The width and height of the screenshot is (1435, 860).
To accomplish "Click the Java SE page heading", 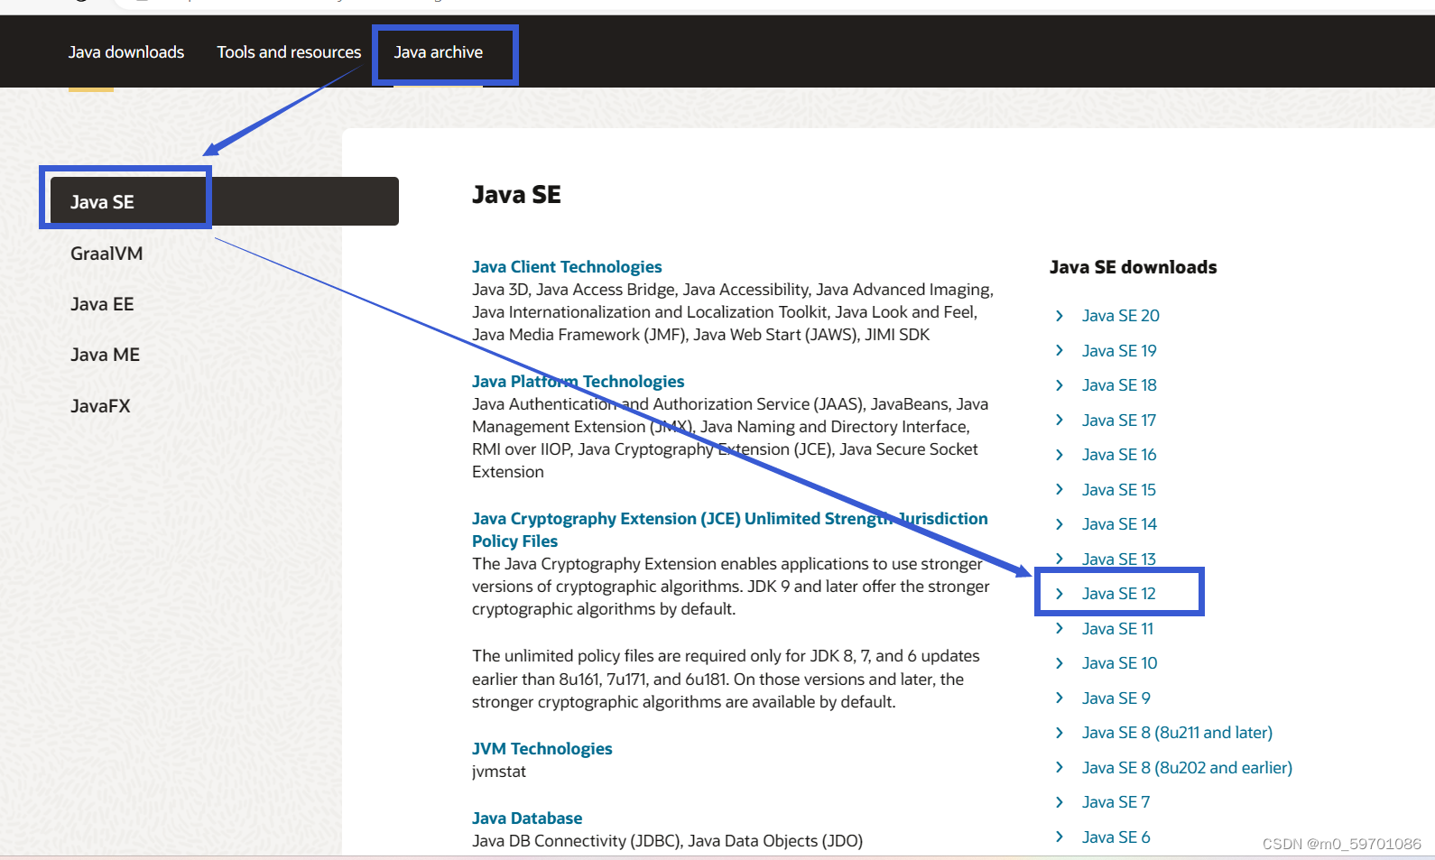I will pyautogui.click(x=516, y=195).
